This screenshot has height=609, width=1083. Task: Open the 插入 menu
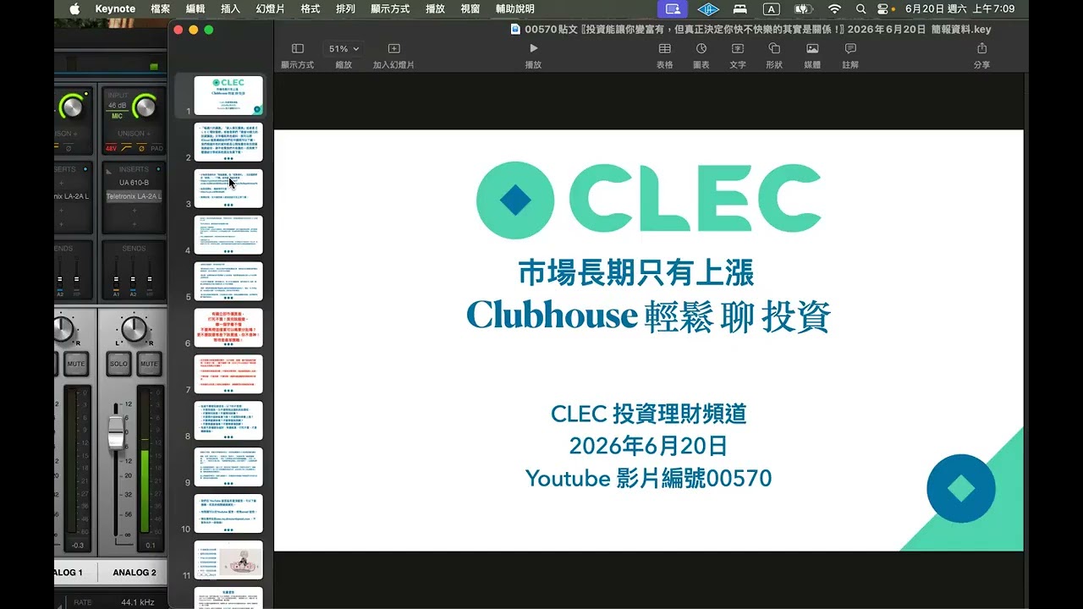coord(230,8)
